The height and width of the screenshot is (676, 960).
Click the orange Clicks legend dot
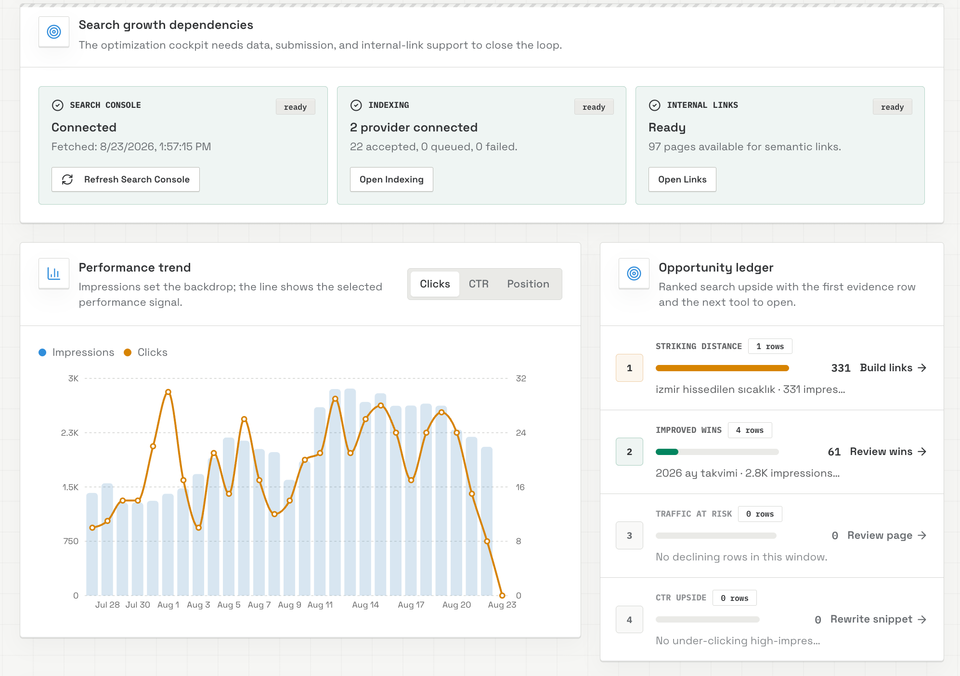tap(128, 352)
